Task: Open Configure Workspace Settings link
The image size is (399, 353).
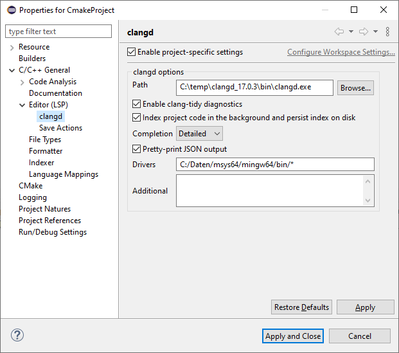Action: tap(341, 52)
